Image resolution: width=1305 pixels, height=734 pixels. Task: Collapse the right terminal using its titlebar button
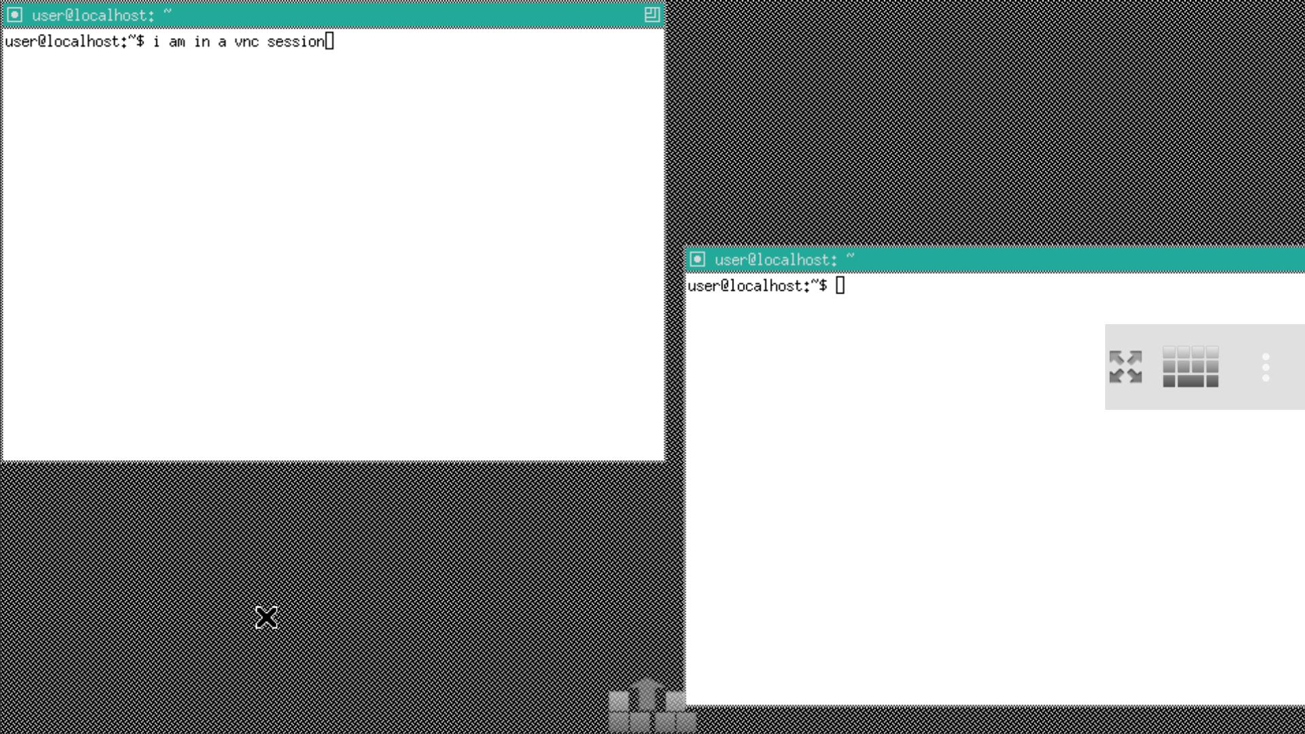pyautogui.click(x=699, y=259)
